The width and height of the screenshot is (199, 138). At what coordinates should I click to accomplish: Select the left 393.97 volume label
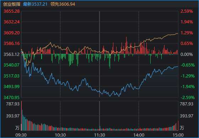click(x=13, y=116)
